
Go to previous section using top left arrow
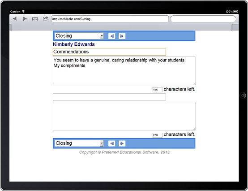[111, 36]
